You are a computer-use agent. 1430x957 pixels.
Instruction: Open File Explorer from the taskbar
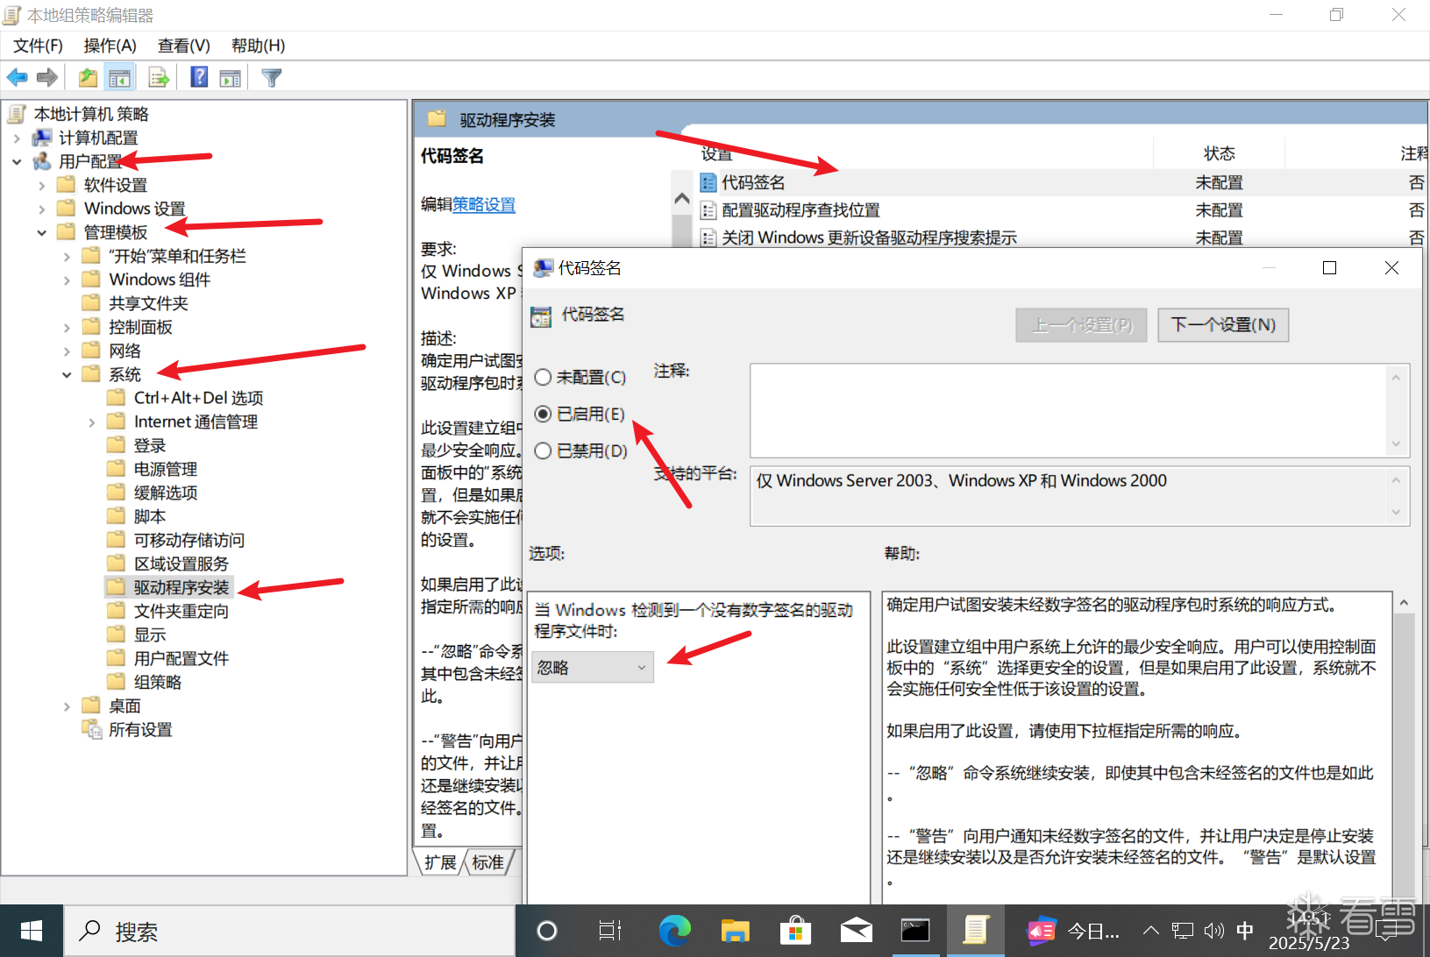click(x=735, y=931)
